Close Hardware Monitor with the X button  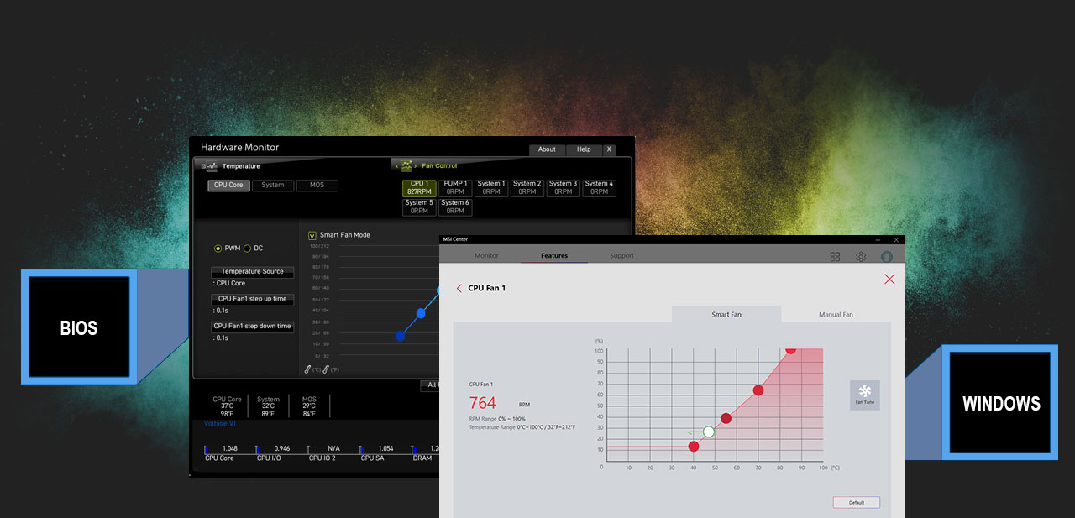(609, 149)
